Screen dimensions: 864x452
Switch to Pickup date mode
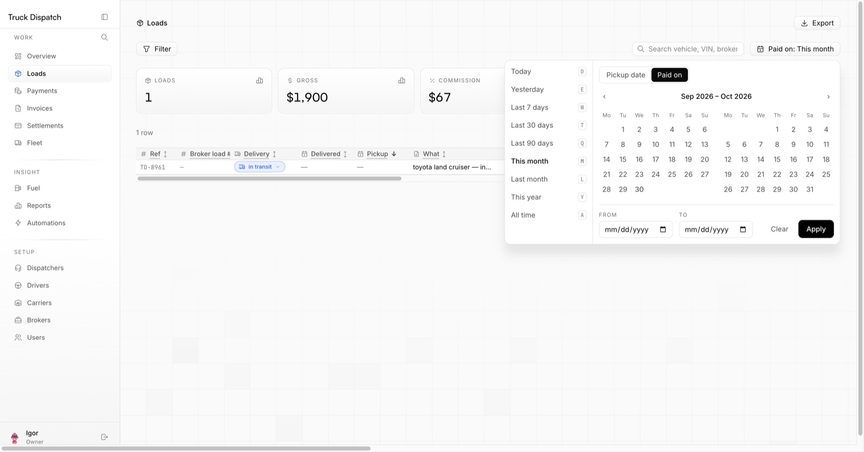click(625, 75)
